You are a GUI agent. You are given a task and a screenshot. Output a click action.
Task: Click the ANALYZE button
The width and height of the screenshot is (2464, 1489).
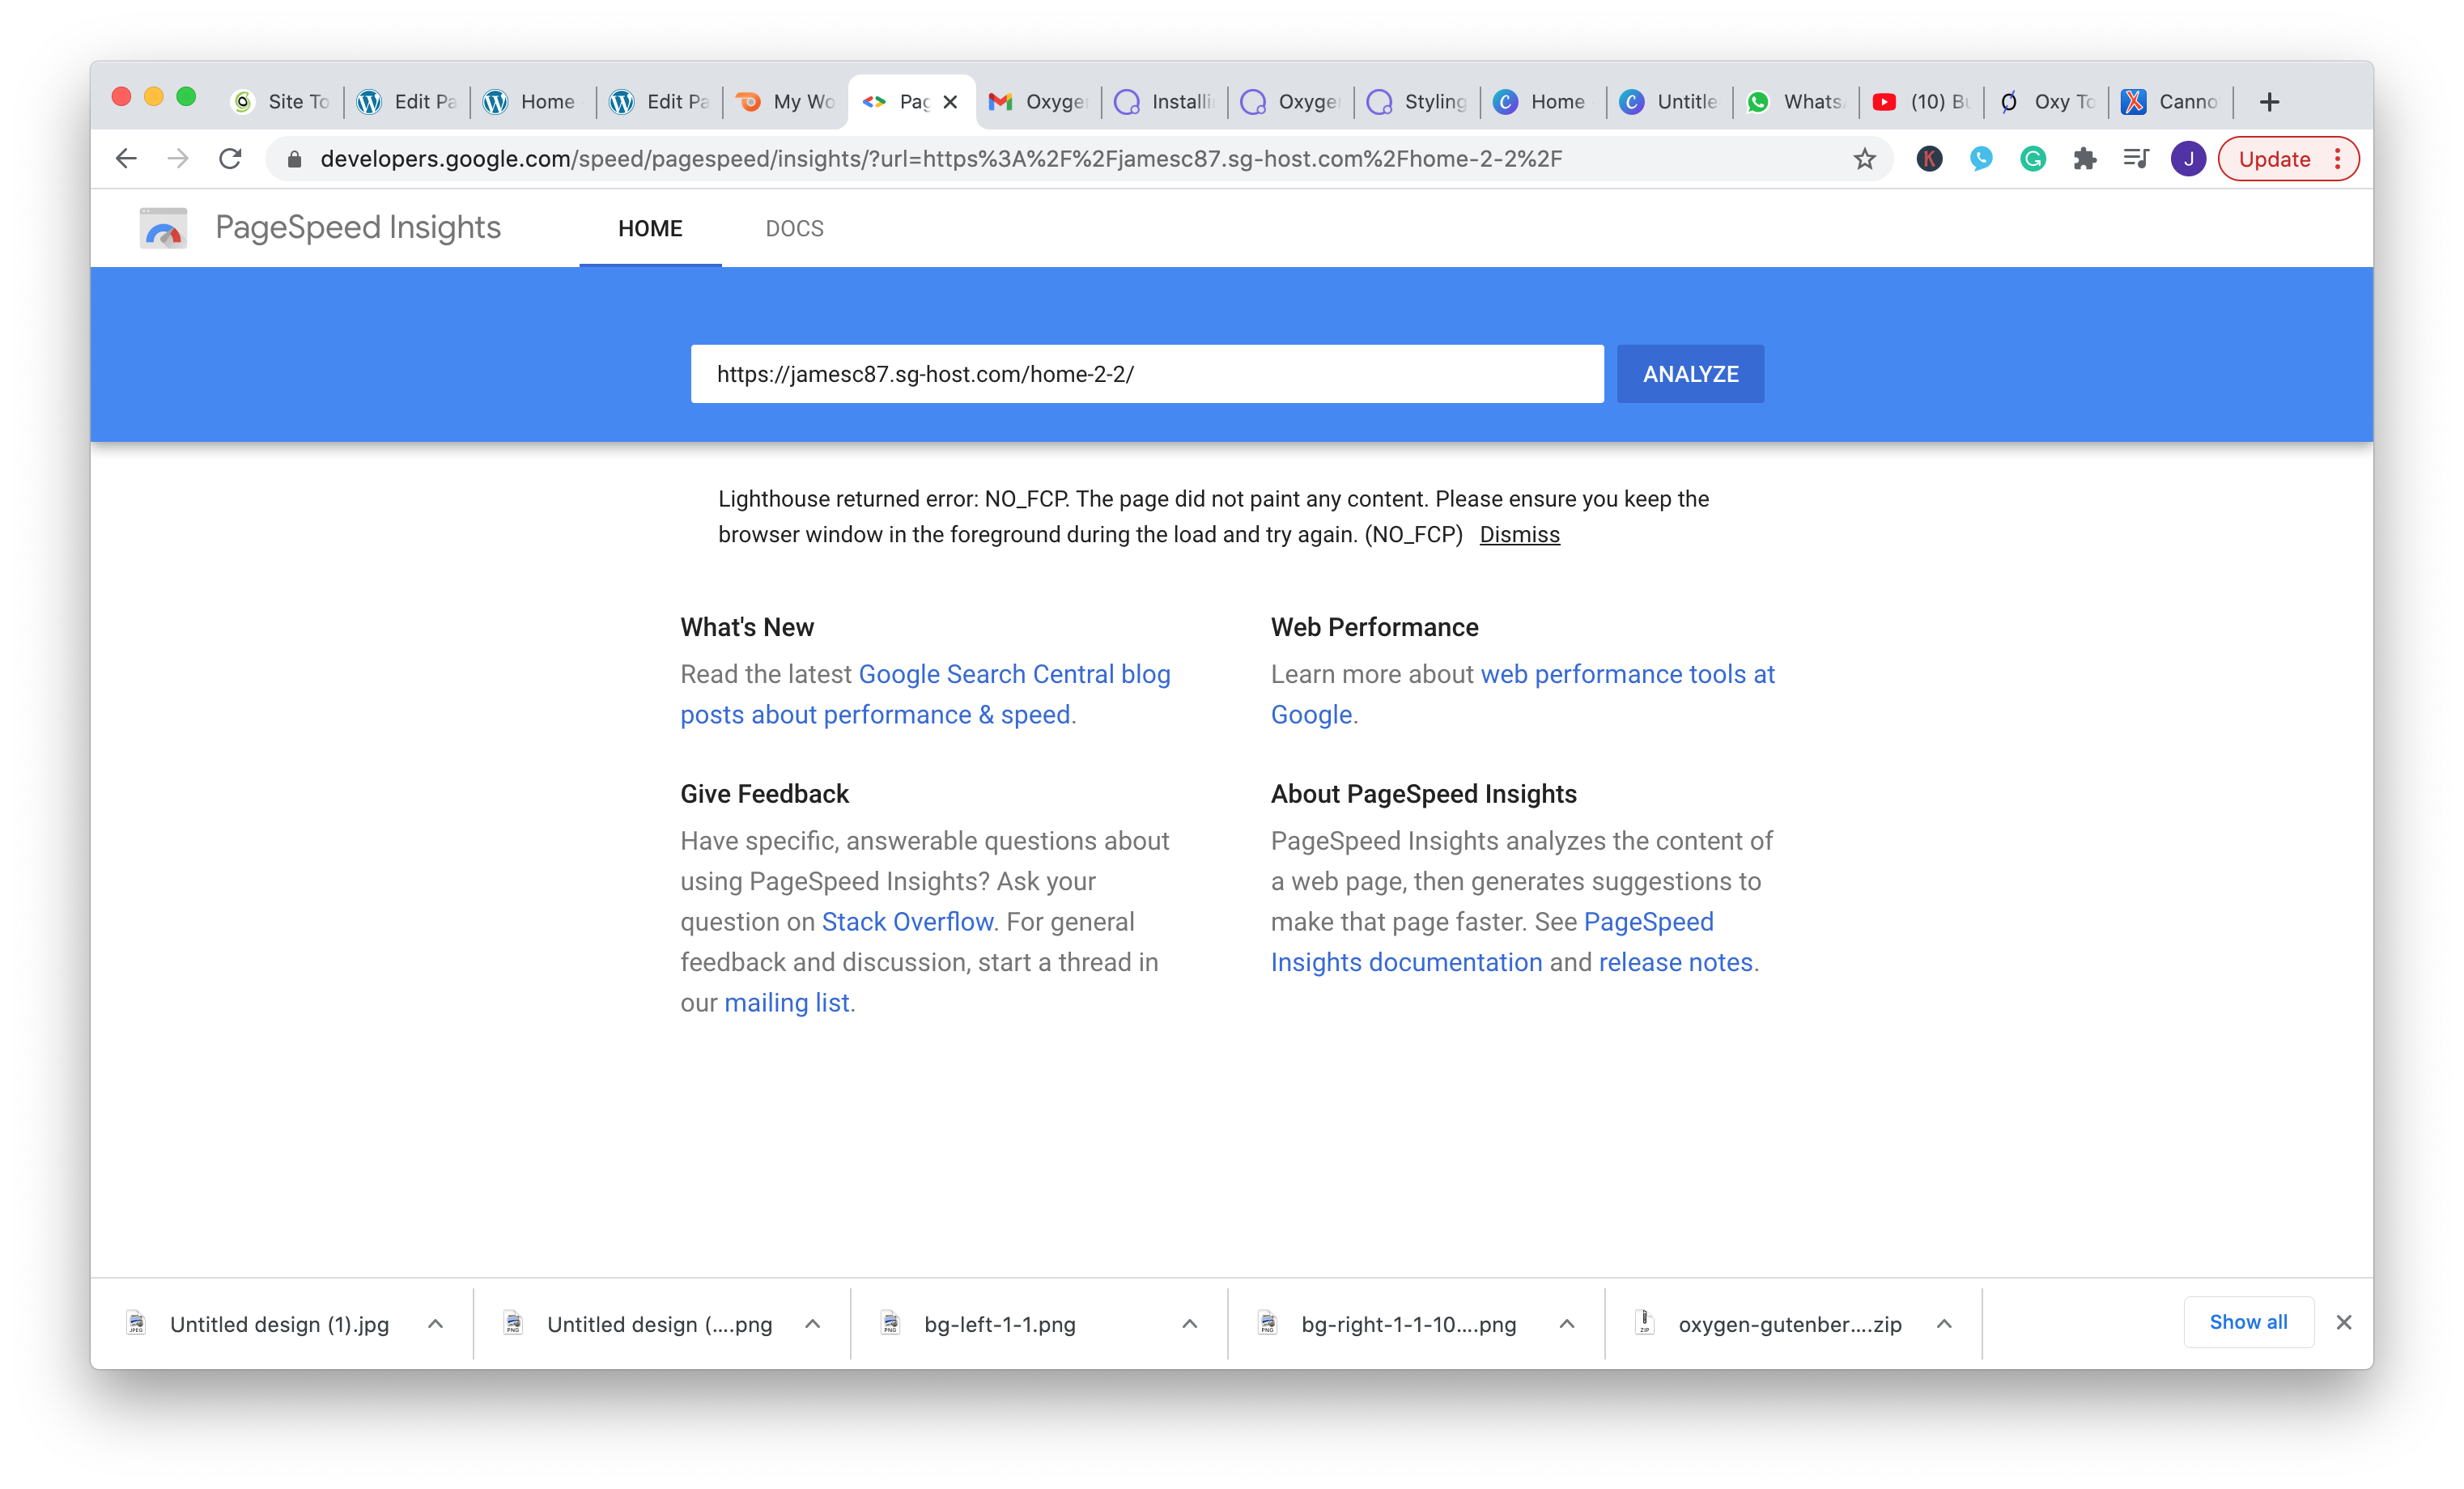[x=1689, y=373]
